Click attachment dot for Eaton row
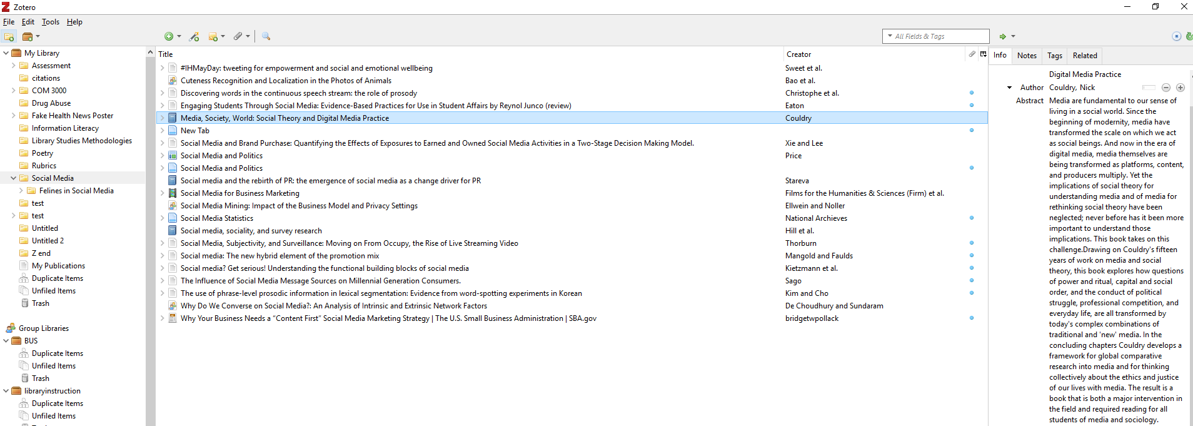The height and width of the screenshot is (426, 1193). coord(972,105)
